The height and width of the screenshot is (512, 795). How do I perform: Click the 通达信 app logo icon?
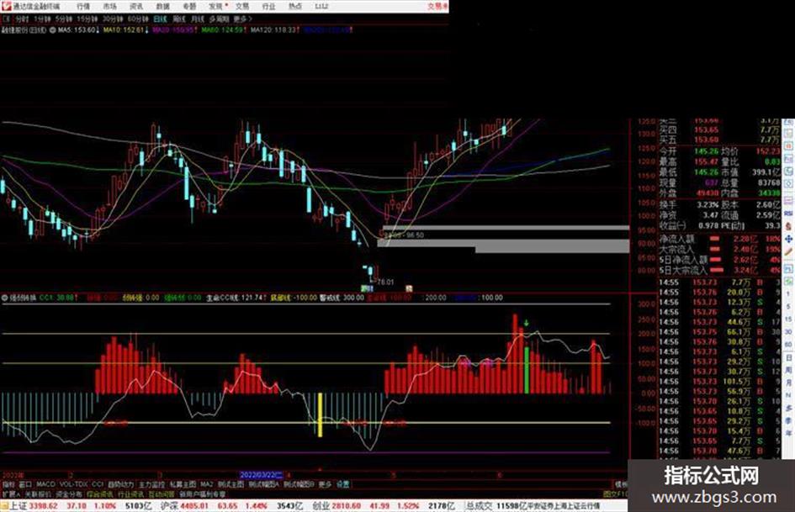click(6, 6)
